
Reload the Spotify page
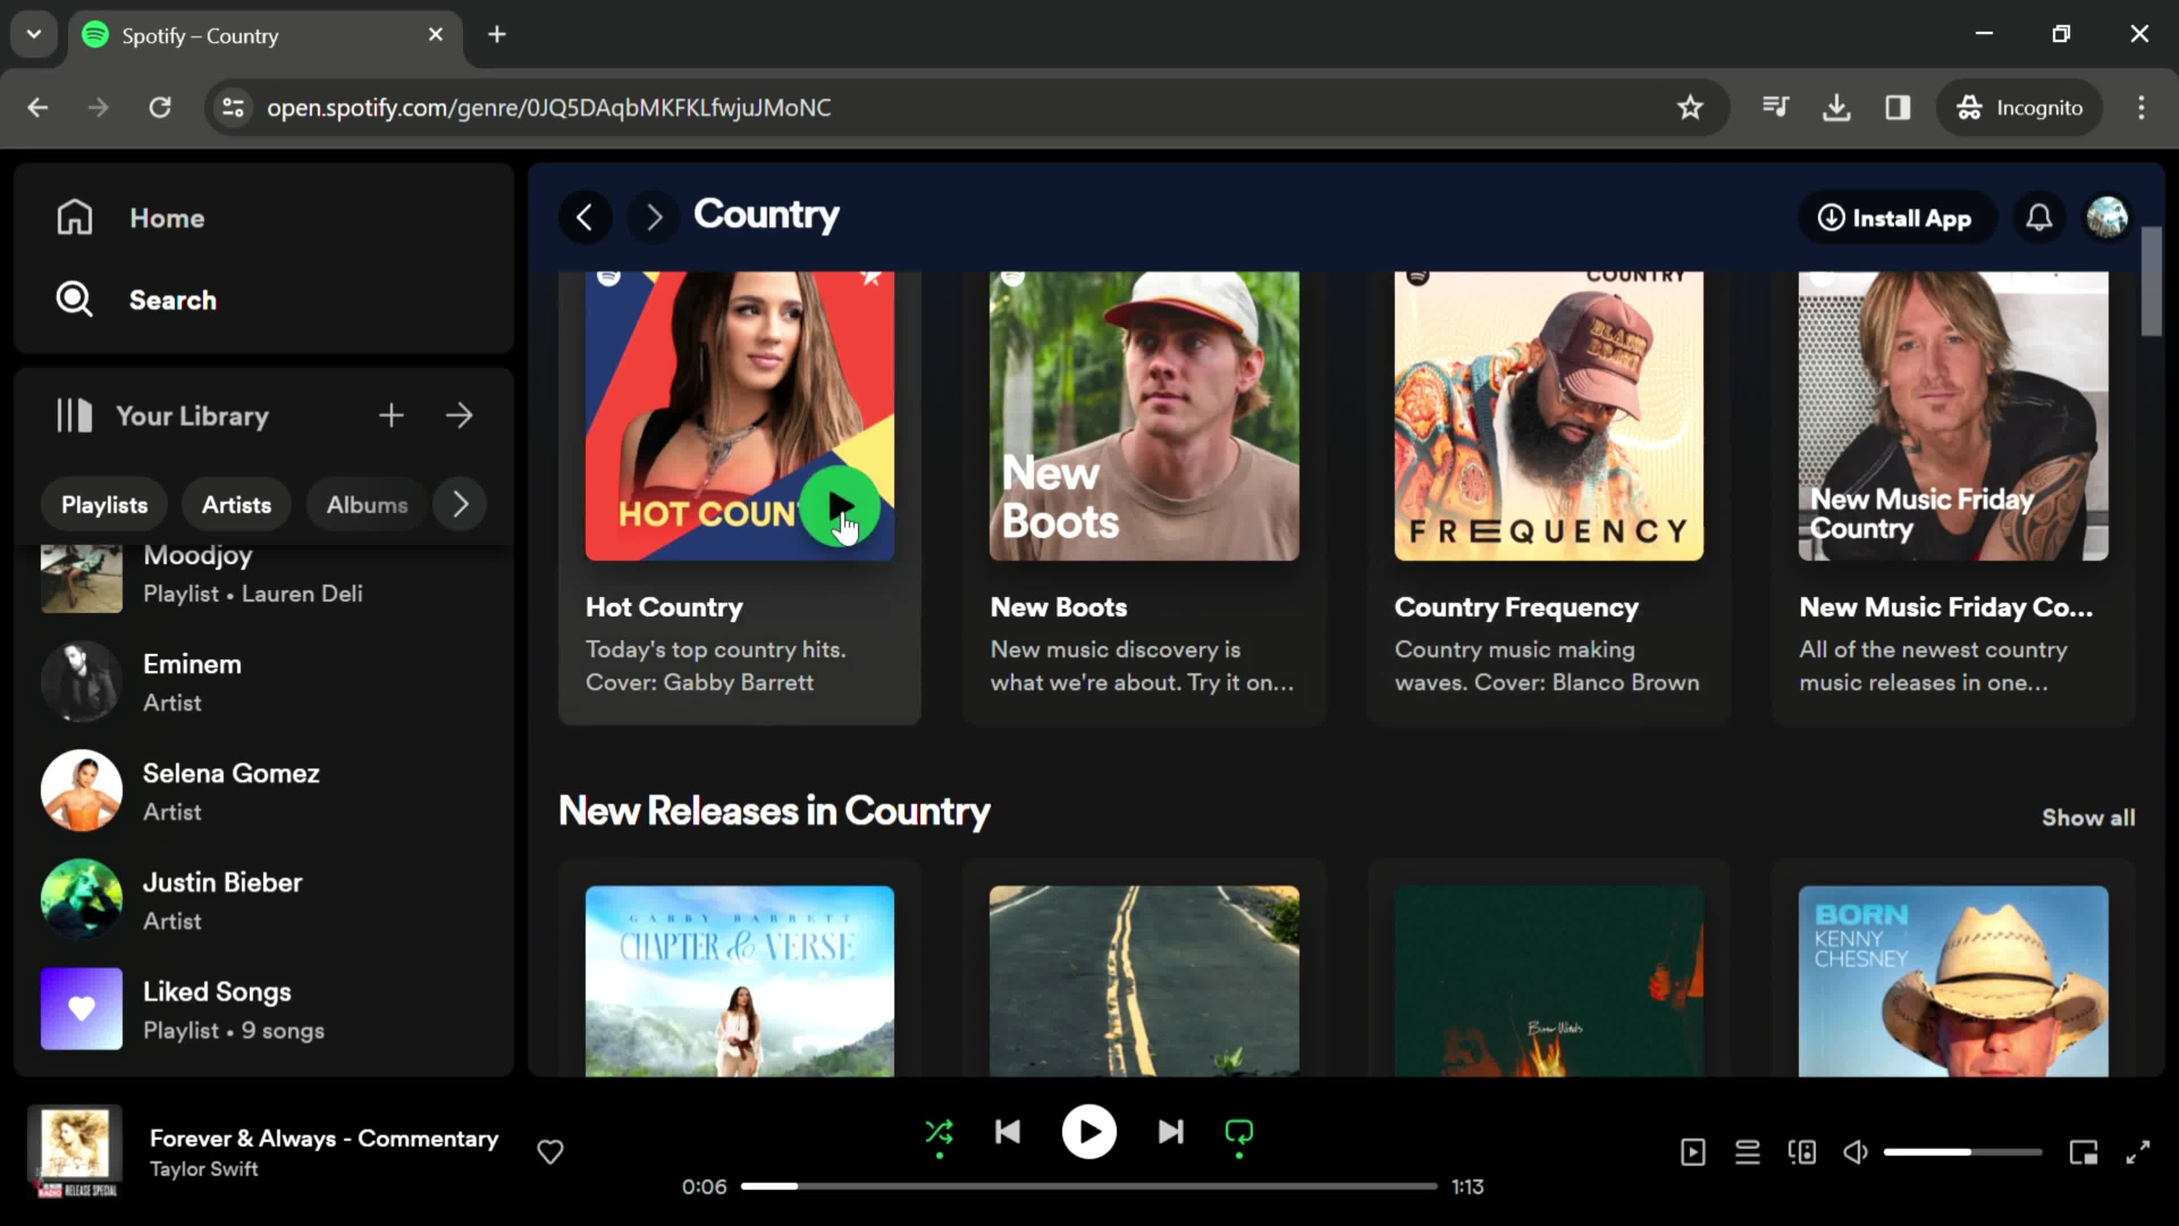[160, 107]
